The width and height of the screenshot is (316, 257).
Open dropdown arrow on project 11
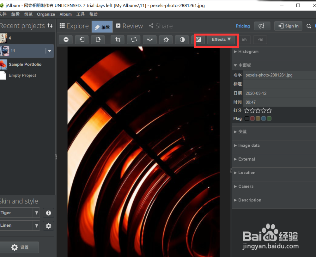tap(50, 51)
